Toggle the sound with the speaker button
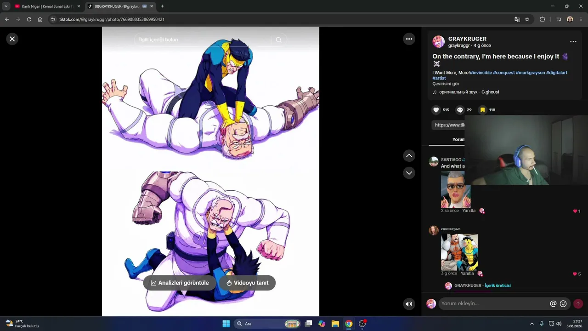 409,304
